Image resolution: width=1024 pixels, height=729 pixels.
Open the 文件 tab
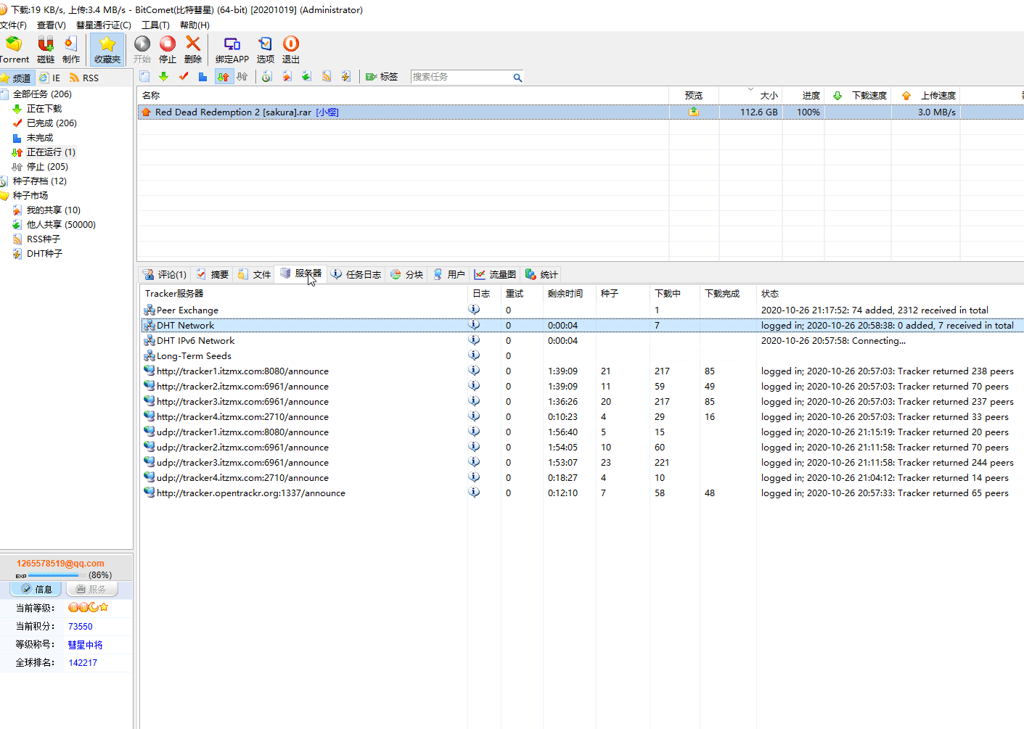tap(254, 275)
